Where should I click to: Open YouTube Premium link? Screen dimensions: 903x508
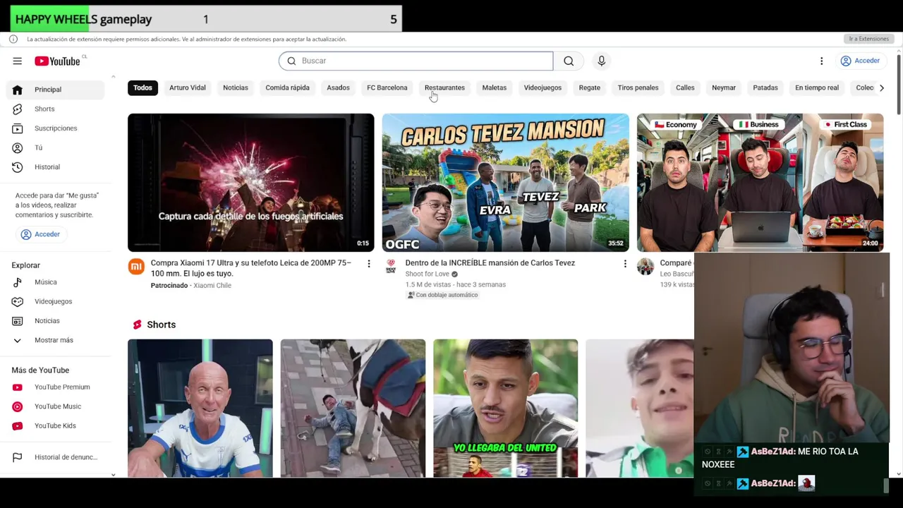pos(56,387)
